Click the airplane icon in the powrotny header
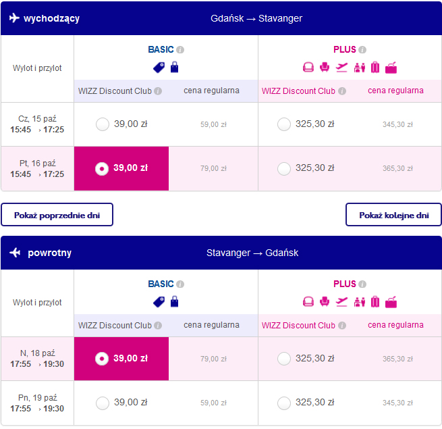The height and width of the screenshot is (429, 442). tap(15, 253)
